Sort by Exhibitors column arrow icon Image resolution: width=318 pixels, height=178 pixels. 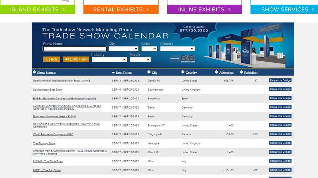tap(241, 72)
